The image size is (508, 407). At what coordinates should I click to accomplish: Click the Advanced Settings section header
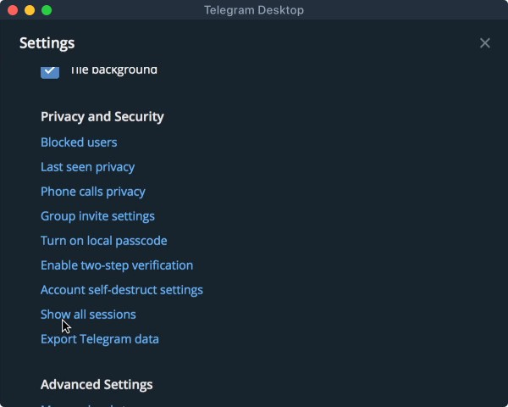click(x=97, y=385)
